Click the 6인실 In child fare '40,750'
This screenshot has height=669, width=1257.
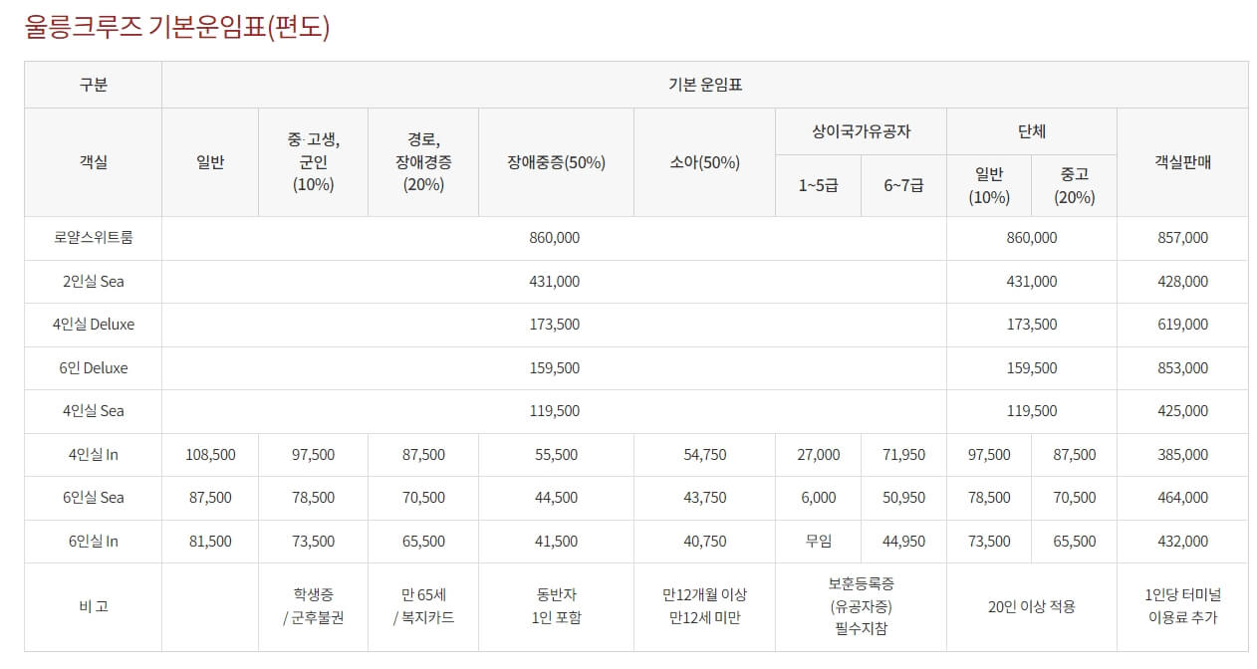point(705,542)
